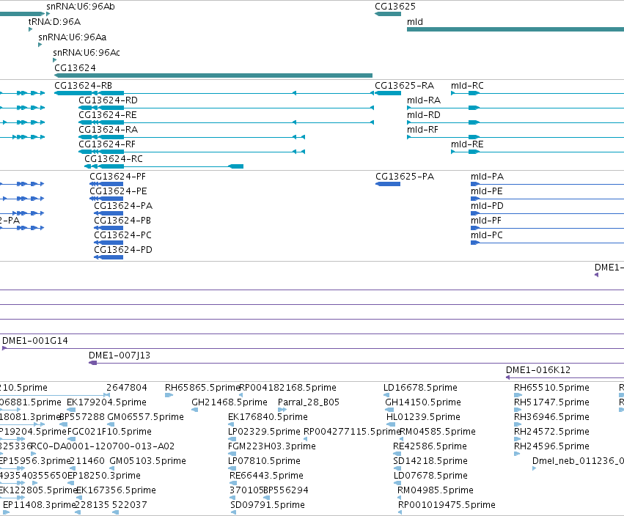Viewport: 624px width, 516px height.
Task: Select transcript CG13624-RE
Action: [x=108, y=115]
